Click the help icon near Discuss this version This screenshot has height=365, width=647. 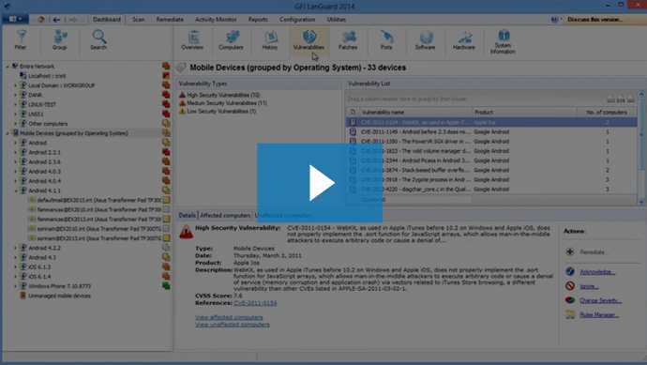pos(554,20)
